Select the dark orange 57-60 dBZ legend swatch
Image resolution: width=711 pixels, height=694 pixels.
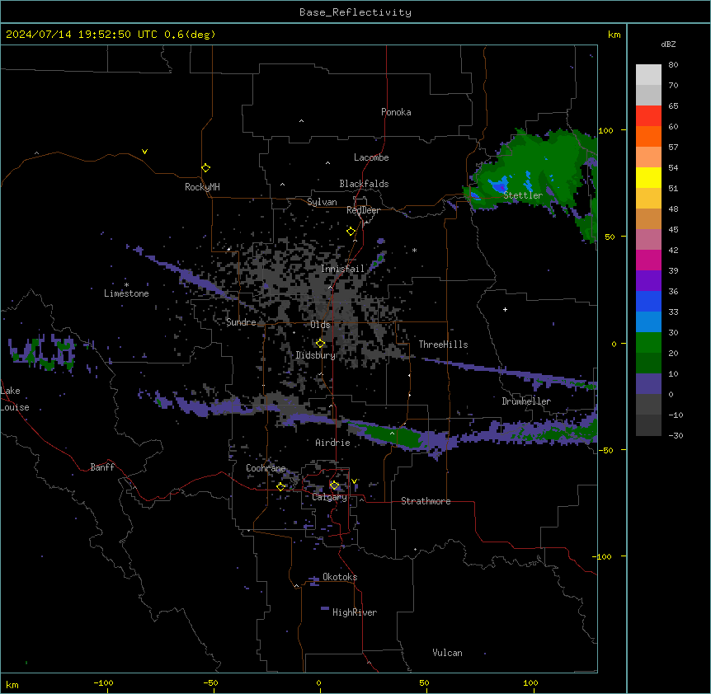(x=648, y=136)
